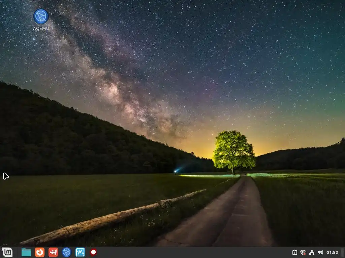Open the network connections tray icon
Image resolution: width=345 pixels, height=258 pixels.
(312, 253)
